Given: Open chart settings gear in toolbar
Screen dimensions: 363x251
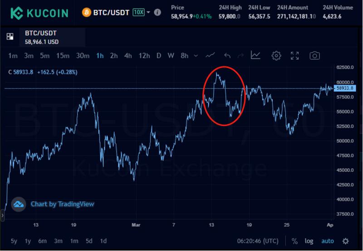Looking at the screenshot, I should [x=276, y=55].
